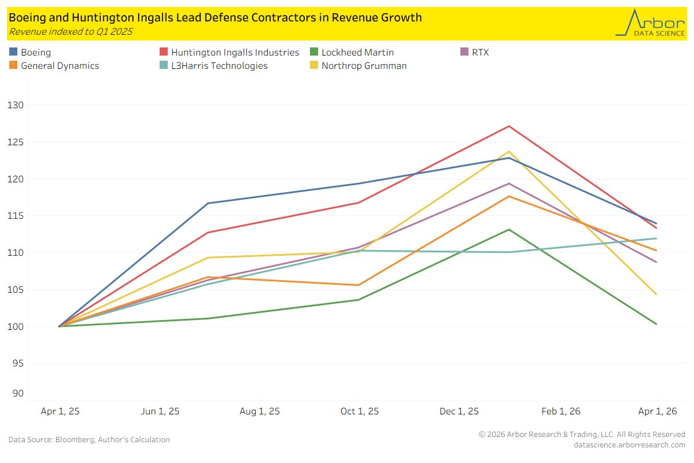Screen dimensions: 694x463
Task: Click the 'Data Source: Bloomberg, Author's Calculation' note
Action: pyautogui.click(x=89, y=440)
